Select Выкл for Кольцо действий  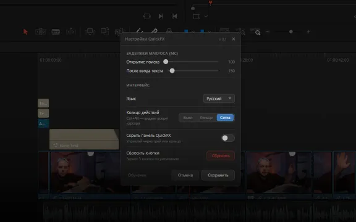(188, 118)
